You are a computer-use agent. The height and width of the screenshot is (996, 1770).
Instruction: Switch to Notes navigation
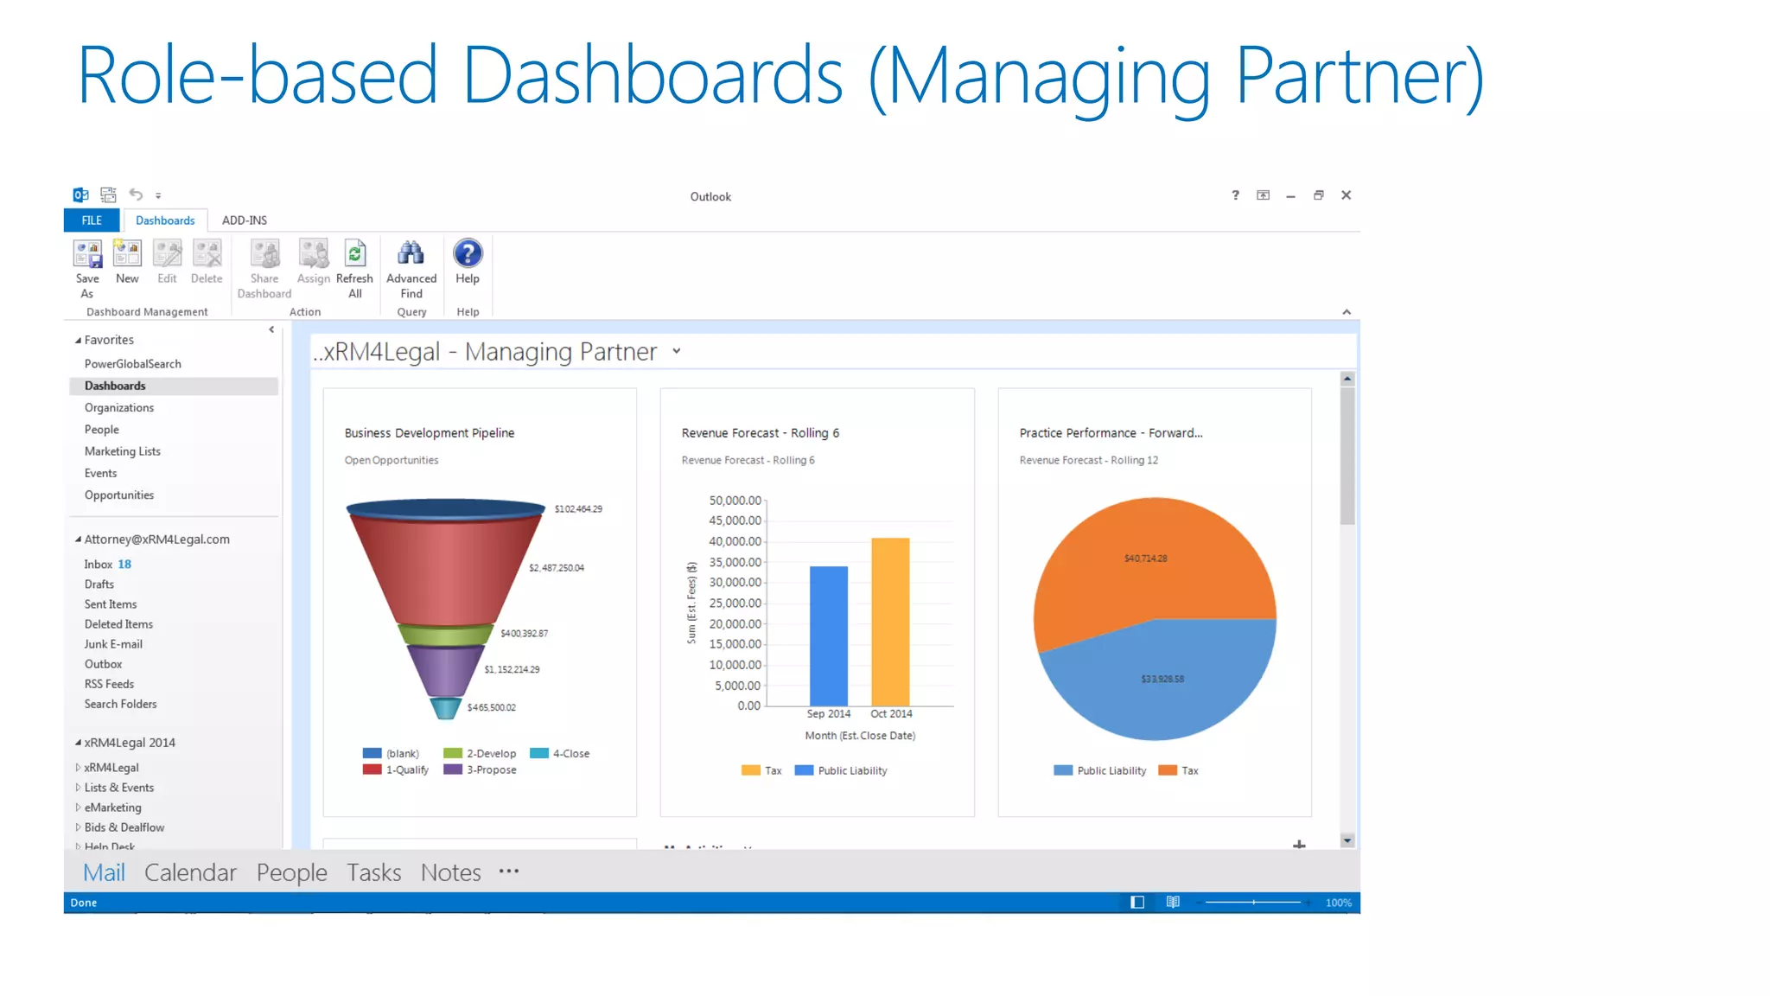(451, 872)
